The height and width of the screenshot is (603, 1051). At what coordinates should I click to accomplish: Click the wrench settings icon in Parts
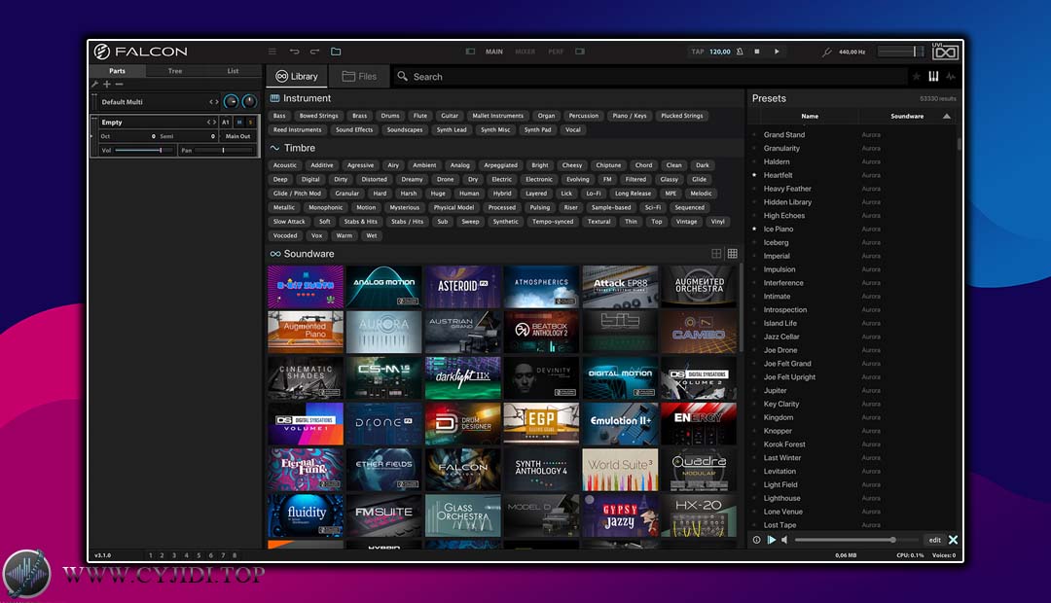pos(95,85)
